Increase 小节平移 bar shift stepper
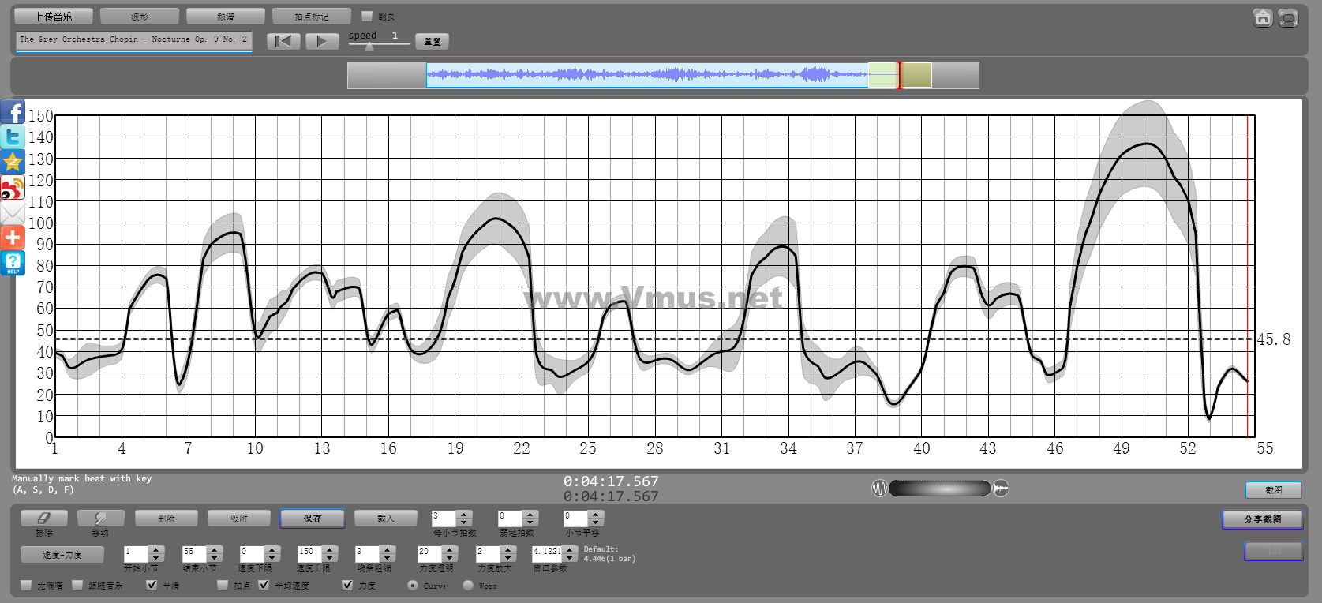1322x603 pixels. coord(597,515)
